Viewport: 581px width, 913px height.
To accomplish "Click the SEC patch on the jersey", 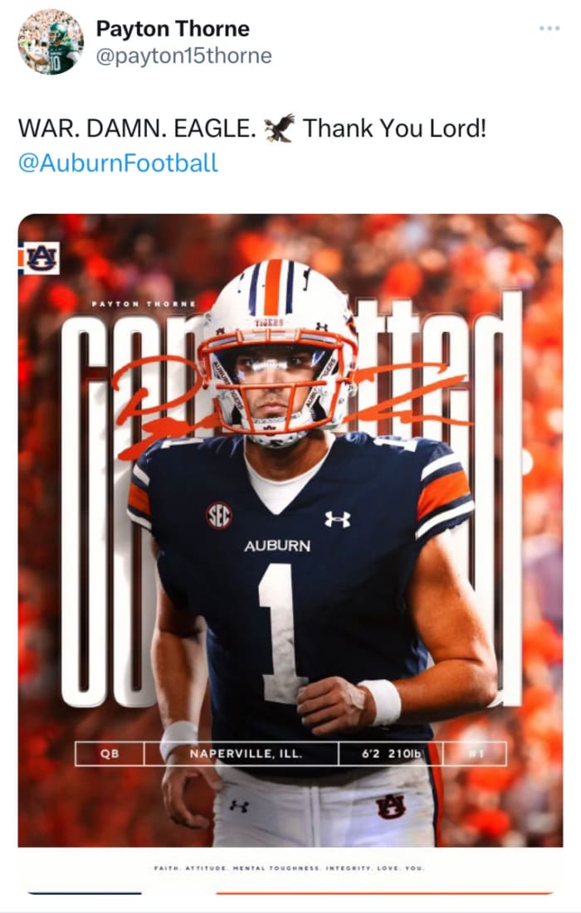I will click(218, 516).
